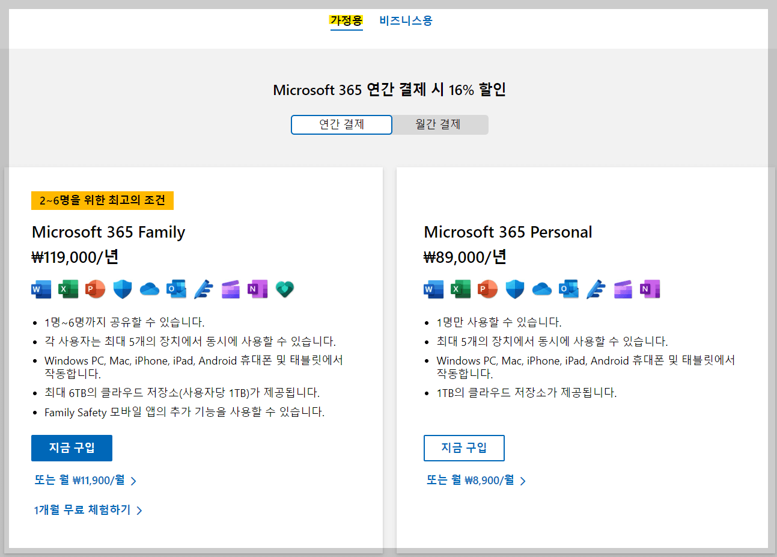Click the Defender shield icon in Personal plan

click(515, 289)
